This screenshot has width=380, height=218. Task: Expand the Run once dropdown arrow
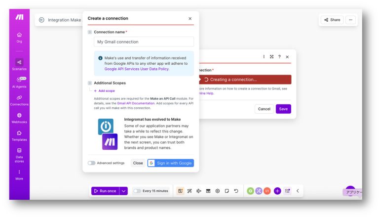(123, 191)
